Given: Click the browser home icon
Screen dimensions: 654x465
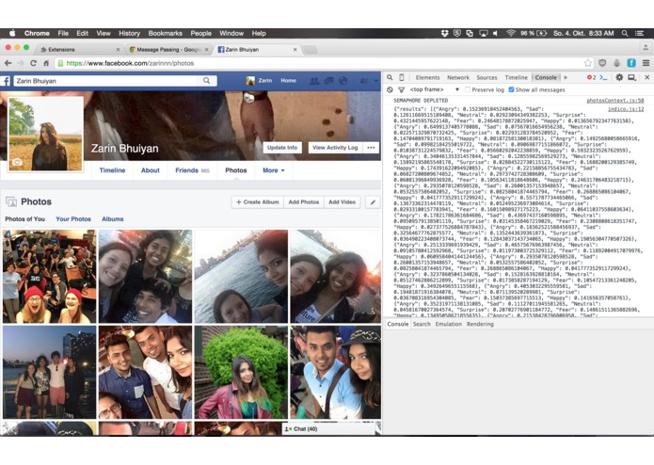Looking at the screenshot, I should (x=46, y=63).
